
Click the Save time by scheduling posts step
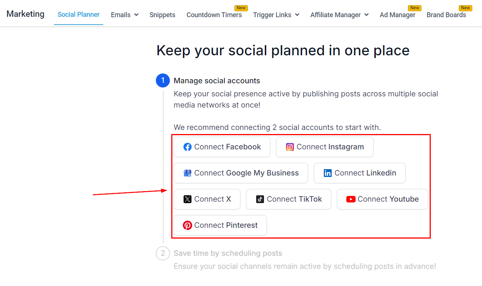228,254
